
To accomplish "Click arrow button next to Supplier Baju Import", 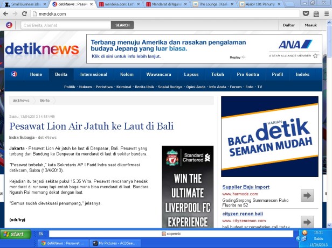I will [x=307, y=195].
